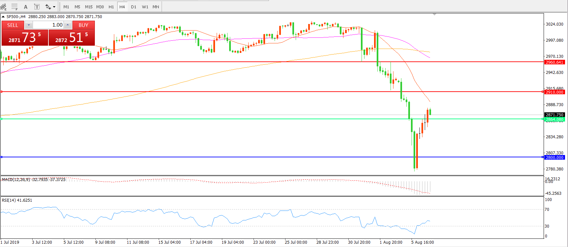Select the Text Label tool

[x=37, y=7]
